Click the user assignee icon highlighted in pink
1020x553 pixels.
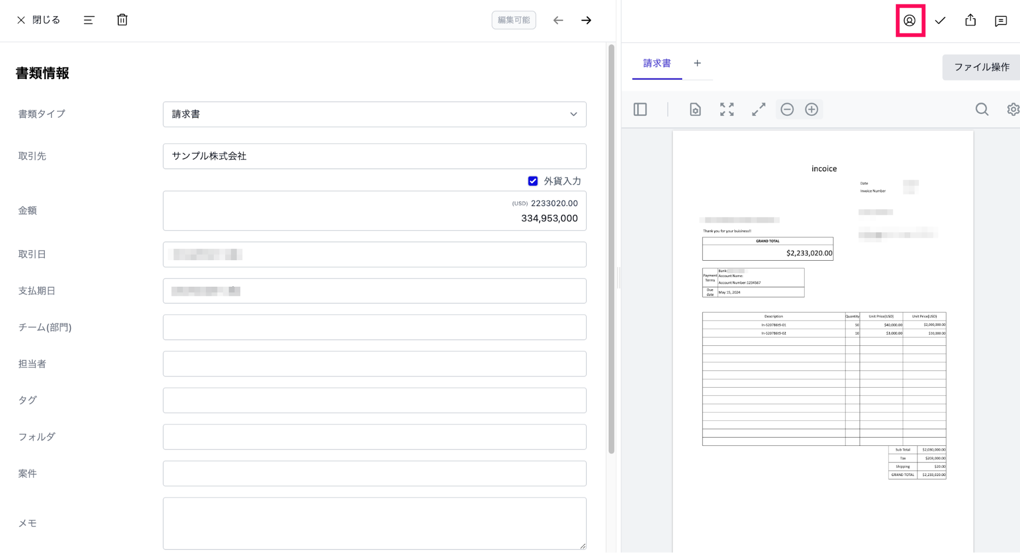tap(909, 20)
